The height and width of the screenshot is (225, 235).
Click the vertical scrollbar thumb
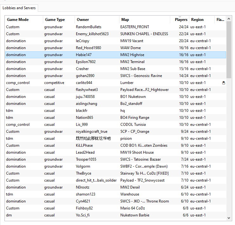coord(229,50)
